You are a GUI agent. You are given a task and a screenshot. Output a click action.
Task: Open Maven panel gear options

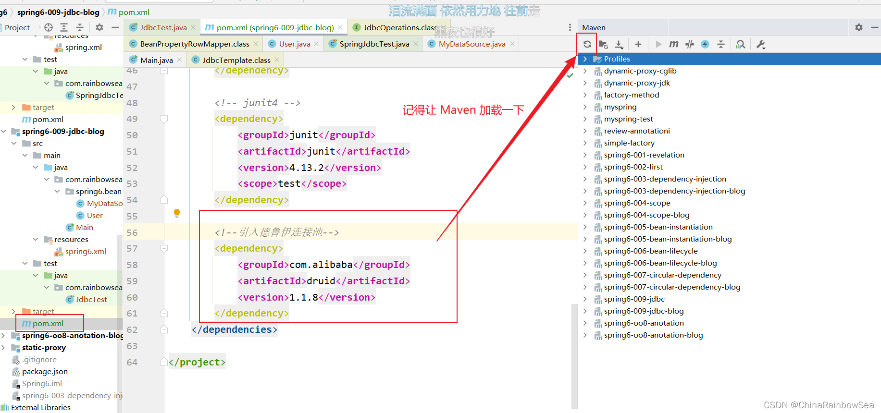[859, 27]
